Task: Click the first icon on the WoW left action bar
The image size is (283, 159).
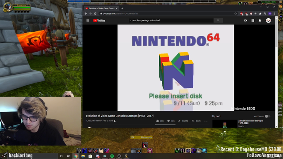Action: 79,151
